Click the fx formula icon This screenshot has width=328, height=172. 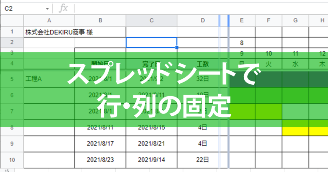point(63,9)
